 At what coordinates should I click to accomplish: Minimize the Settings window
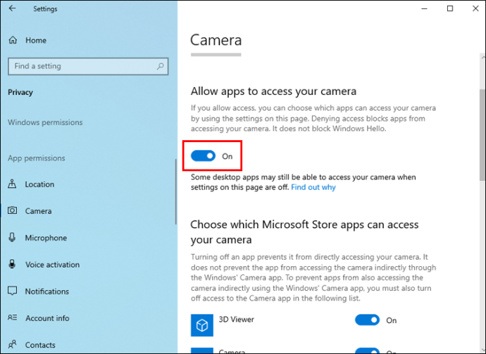click(424, 8)
